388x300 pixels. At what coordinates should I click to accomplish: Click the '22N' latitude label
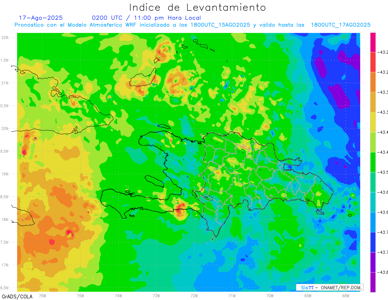[5, 38]
